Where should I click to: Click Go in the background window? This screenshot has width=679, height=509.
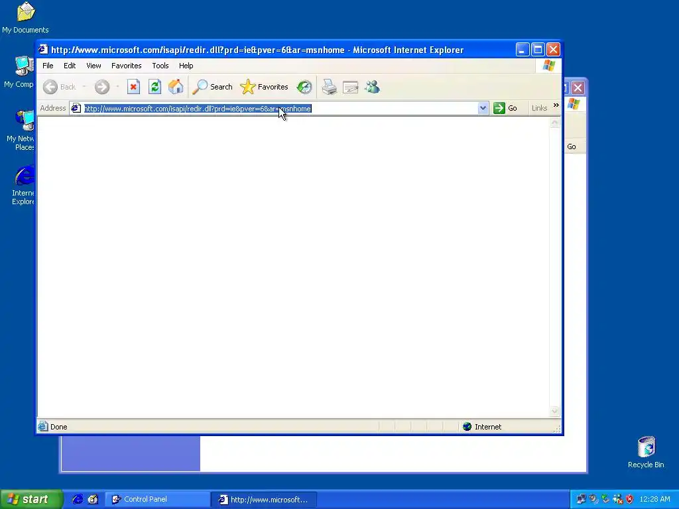(x=572, y=146)
